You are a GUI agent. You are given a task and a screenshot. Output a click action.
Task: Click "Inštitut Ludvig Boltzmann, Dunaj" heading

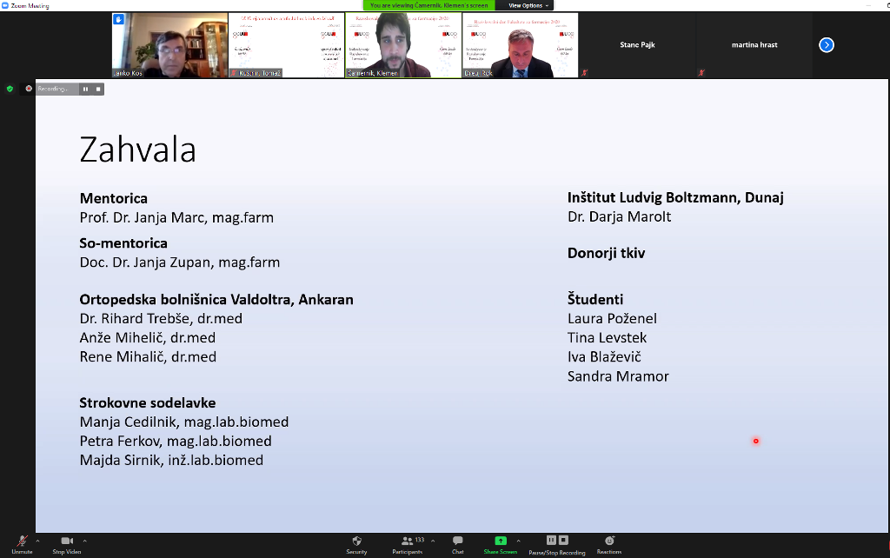[675, 197]
